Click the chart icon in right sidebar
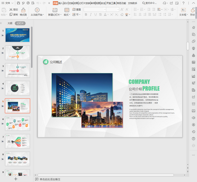 tap(194, 76)
